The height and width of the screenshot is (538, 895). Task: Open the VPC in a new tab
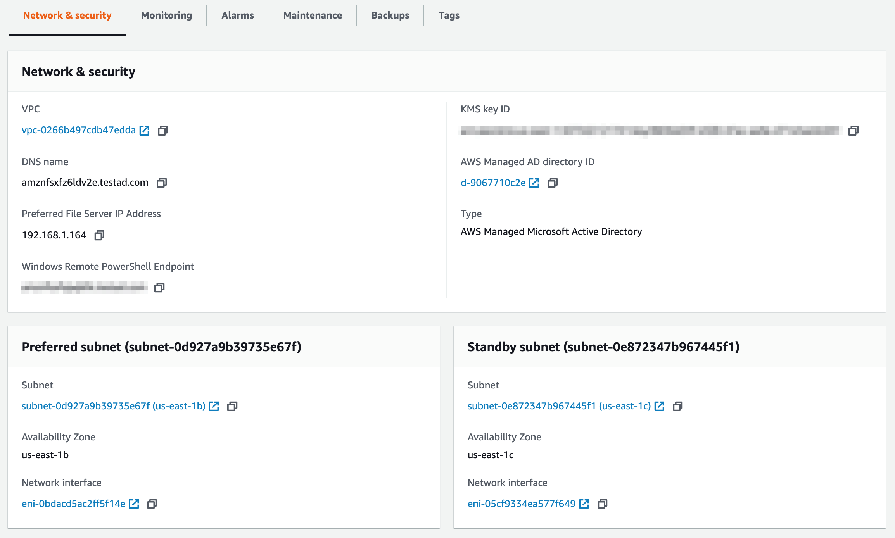144,130
